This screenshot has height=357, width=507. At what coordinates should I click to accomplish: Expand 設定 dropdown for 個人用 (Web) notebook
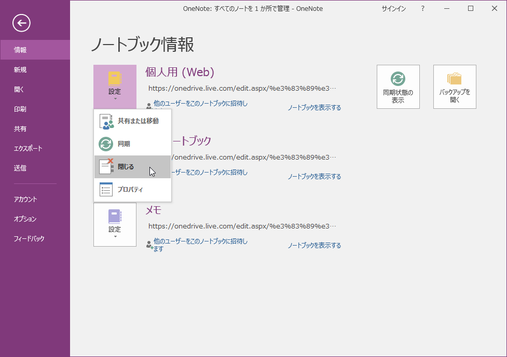coord(115,87)
